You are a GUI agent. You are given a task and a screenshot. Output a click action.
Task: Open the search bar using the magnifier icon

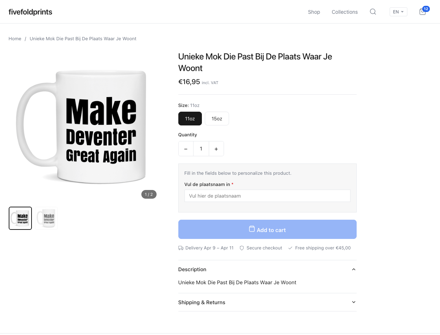point(373,12)
